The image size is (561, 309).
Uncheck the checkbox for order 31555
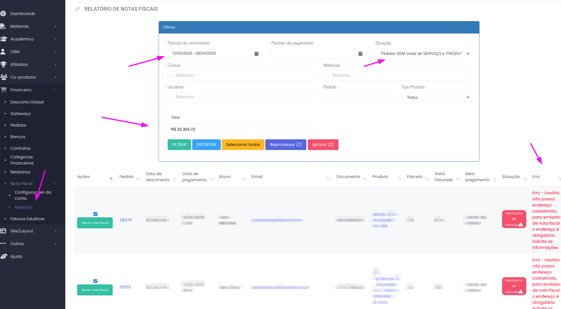95,281
